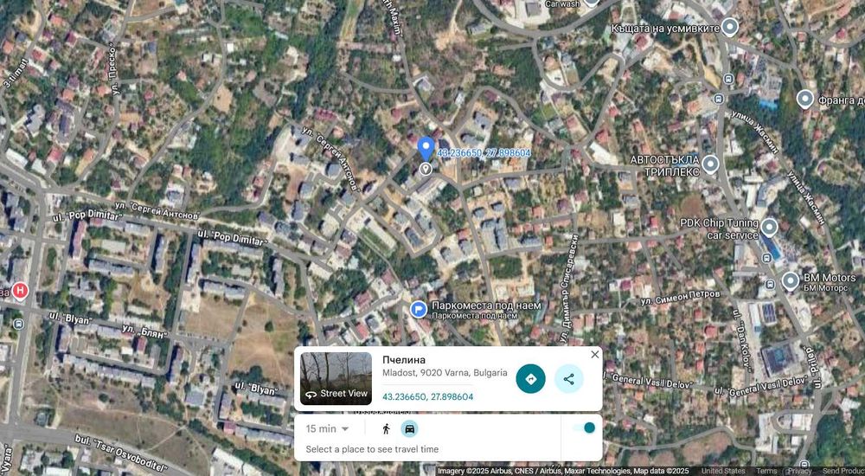Click the Imagery ©2025 Airbus attribution text
865x476 pixels.
click(x=563, y=471)
